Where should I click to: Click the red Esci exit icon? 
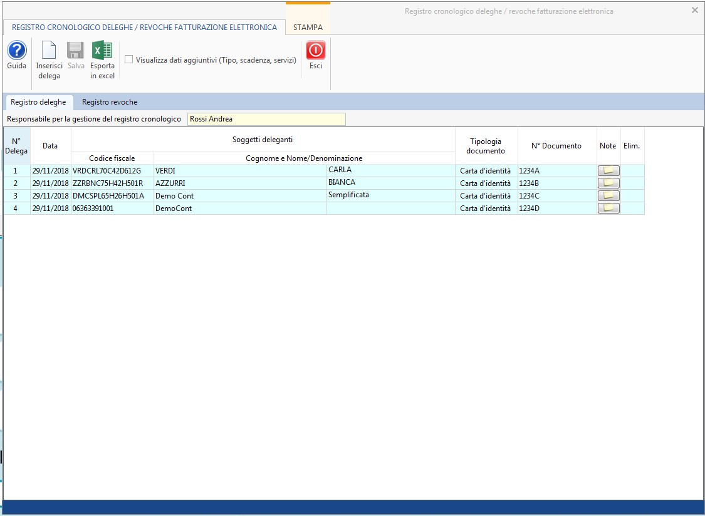315,51
